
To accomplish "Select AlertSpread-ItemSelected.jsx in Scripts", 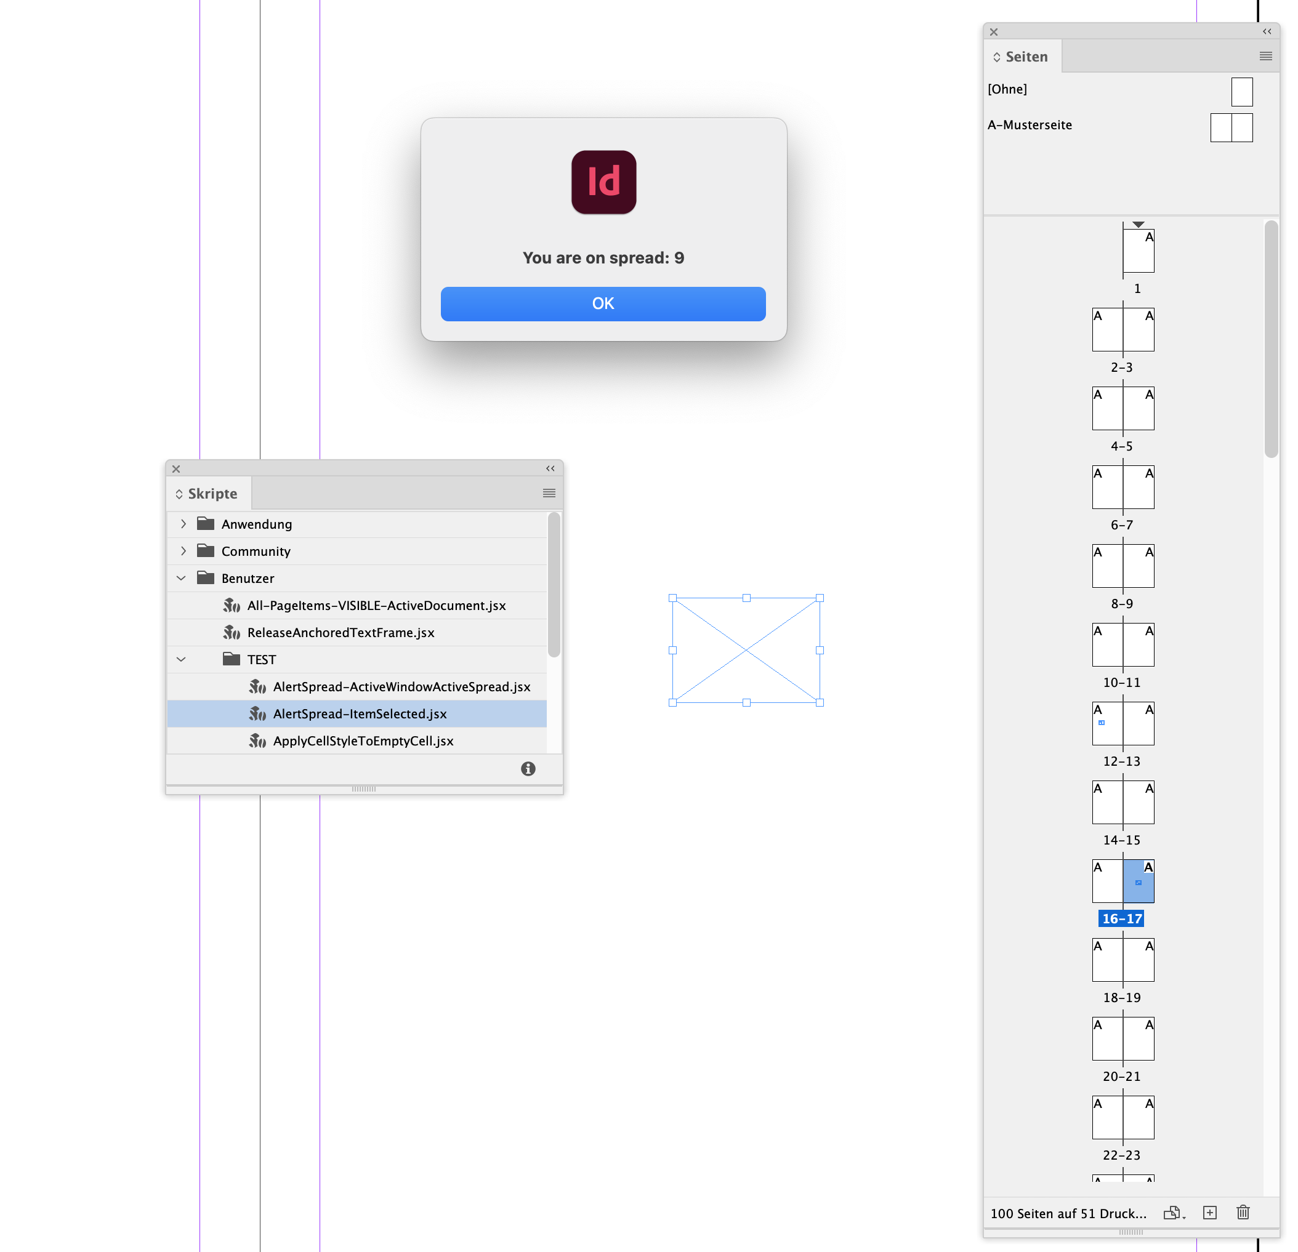I will point(359,713).
